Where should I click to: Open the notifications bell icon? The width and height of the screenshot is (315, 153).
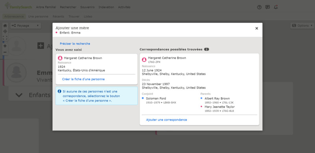276,7
